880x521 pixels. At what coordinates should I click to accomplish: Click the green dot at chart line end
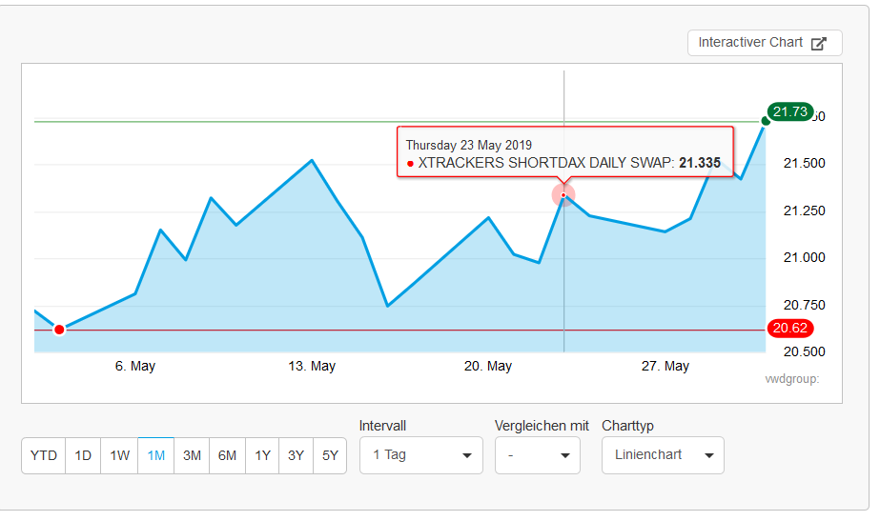(766, 121)
